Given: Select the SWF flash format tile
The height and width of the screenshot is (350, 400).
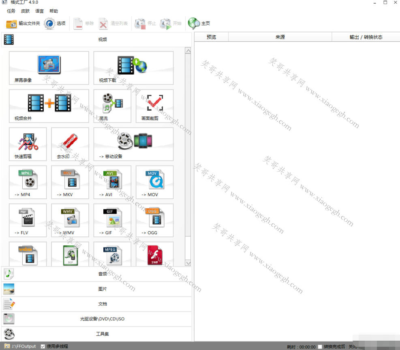Looking at the screenshot, I should (x=154, y=254).
